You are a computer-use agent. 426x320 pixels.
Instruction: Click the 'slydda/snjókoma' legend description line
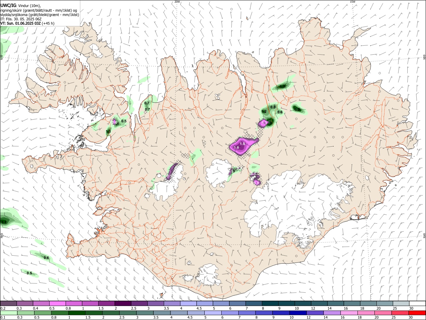click(40, 15)
